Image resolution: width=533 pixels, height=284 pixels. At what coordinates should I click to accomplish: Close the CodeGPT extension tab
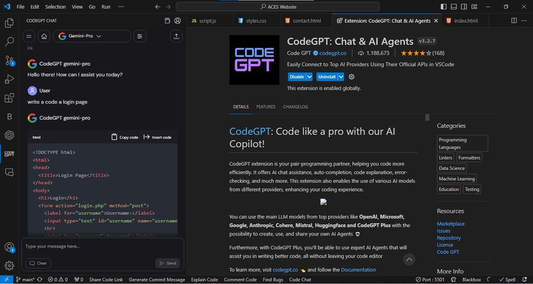436,21
